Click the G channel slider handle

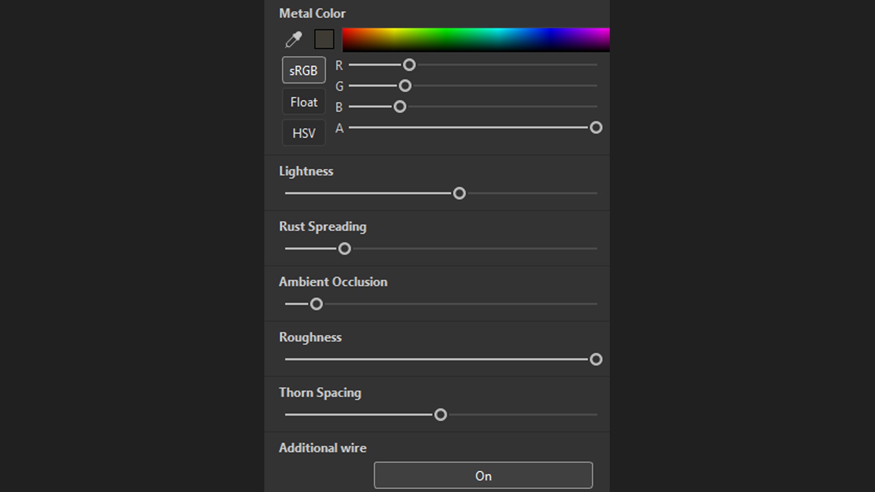click(405, 86)
